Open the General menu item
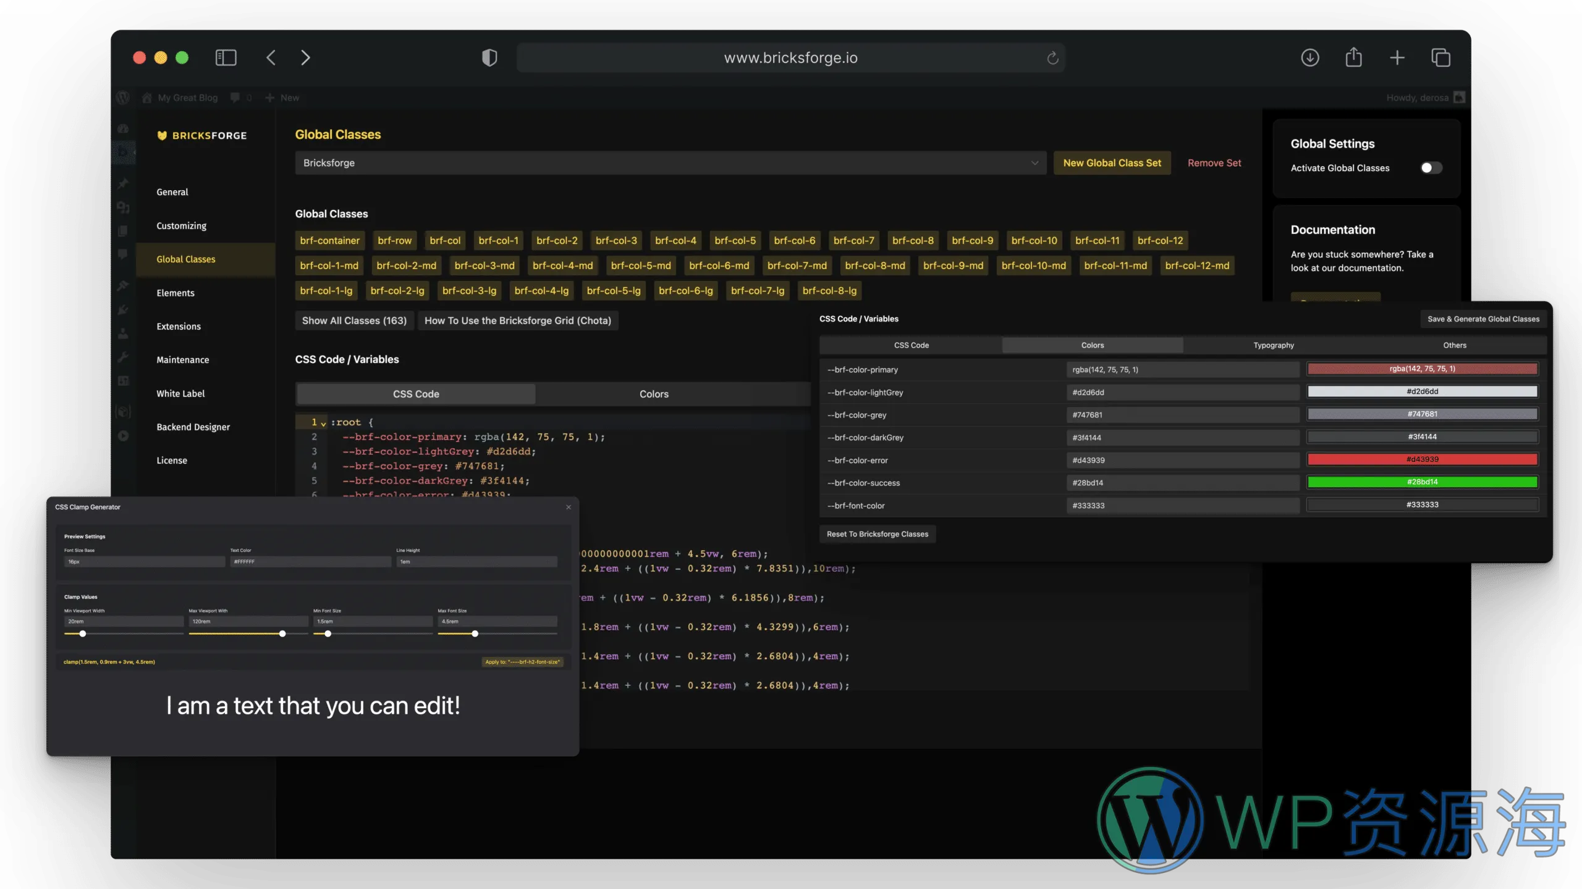This screenshot has width=1582, height=889. point(172,192)
